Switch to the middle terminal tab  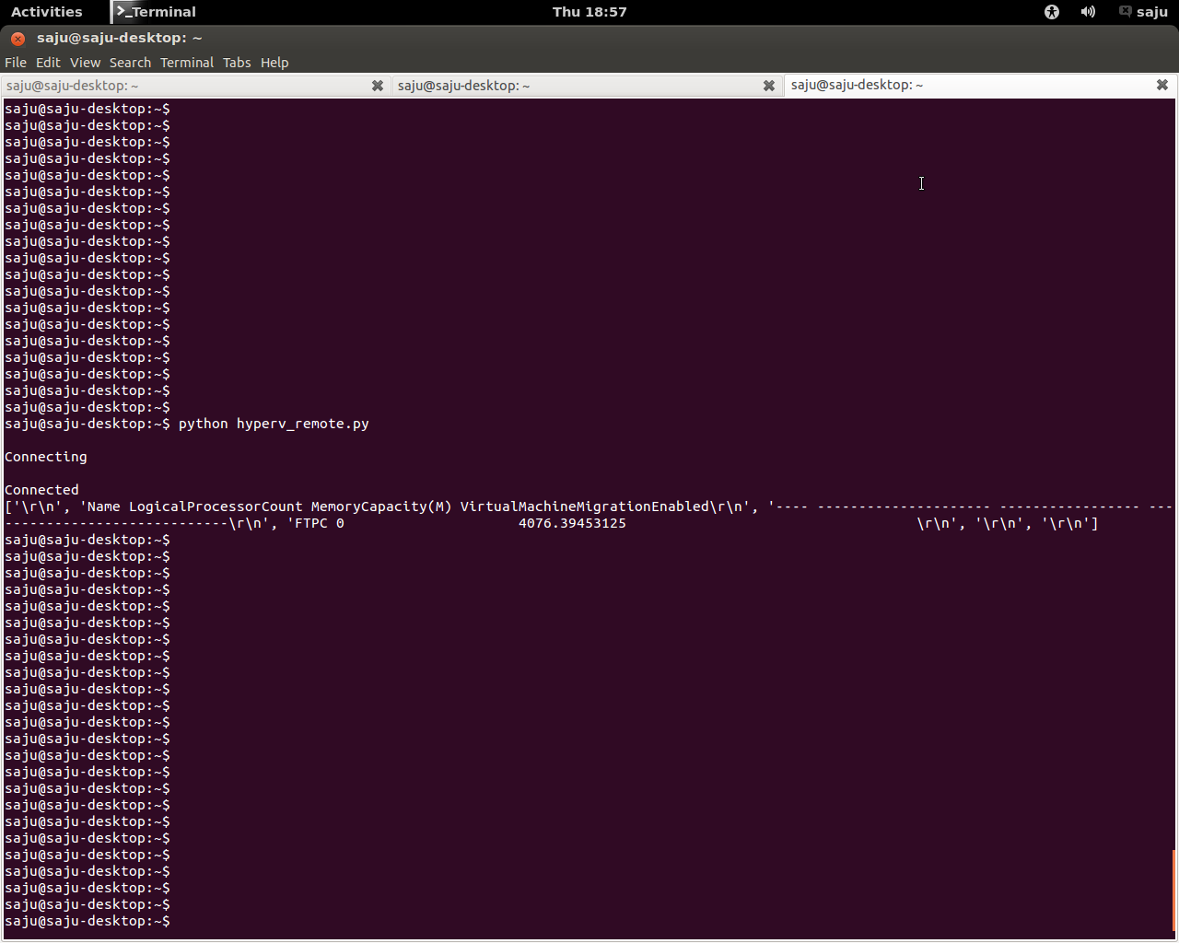pos(553,85)
